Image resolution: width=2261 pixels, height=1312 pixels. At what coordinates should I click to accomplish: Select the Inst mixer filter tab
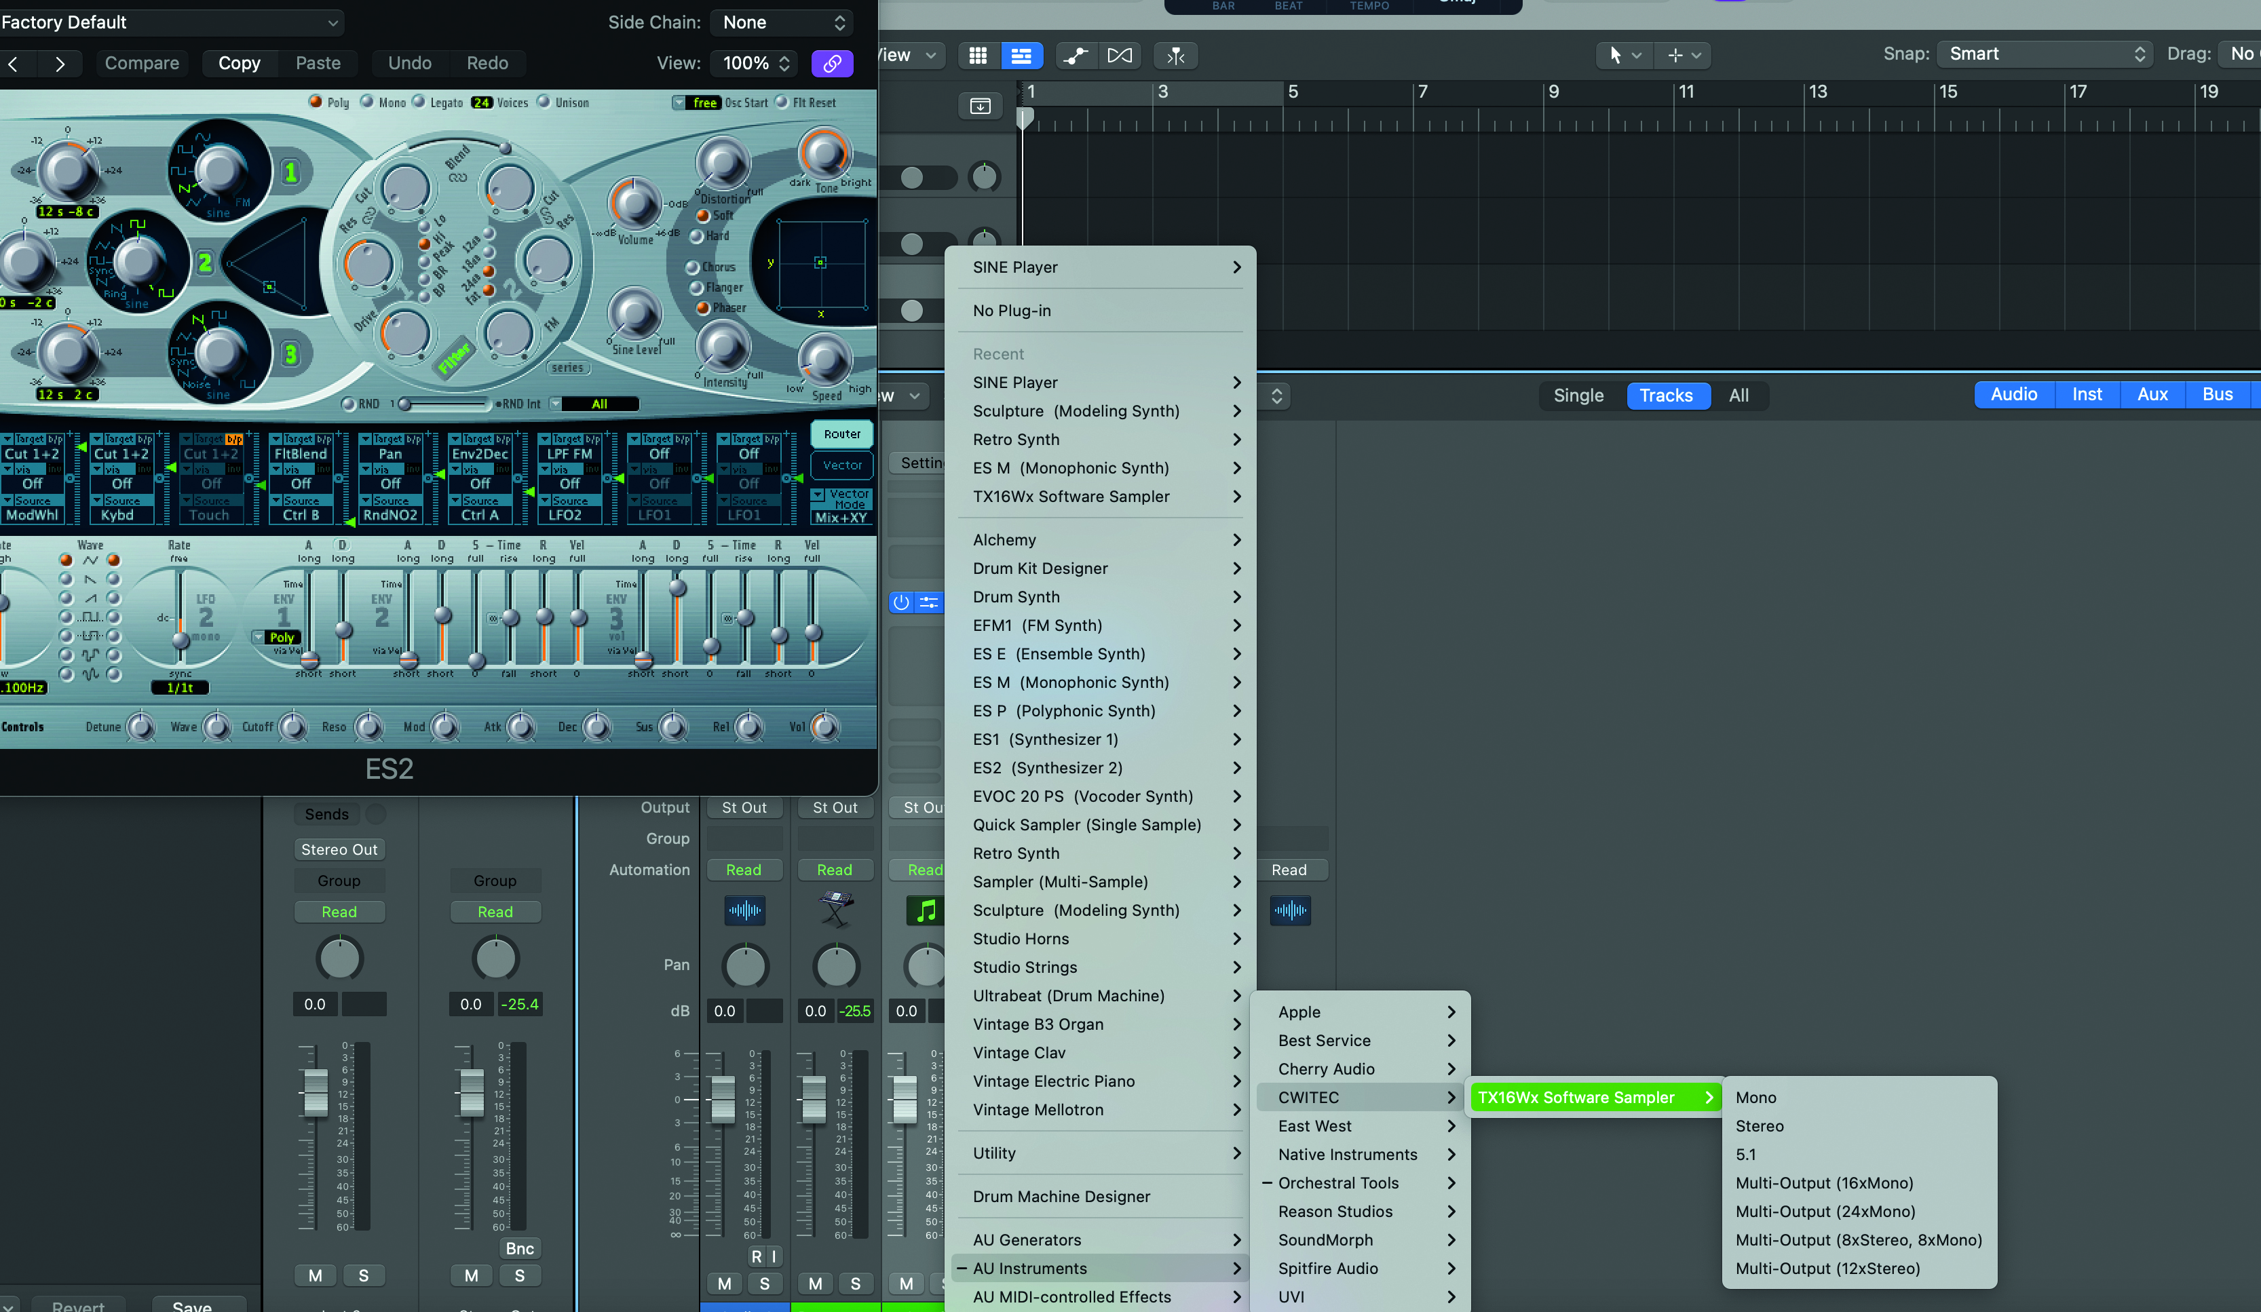[2086, 395]
